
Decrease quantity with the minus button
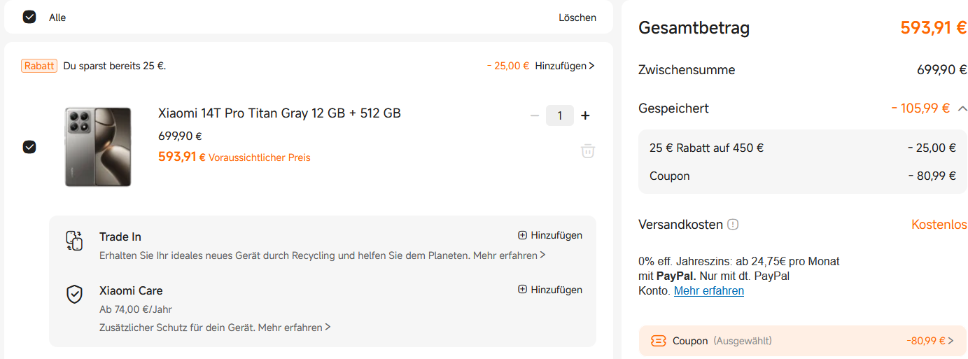tap(535, 115)
